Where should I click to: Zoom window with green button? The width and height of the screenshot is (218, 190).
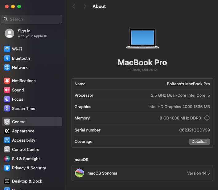(x=19, y=6)
